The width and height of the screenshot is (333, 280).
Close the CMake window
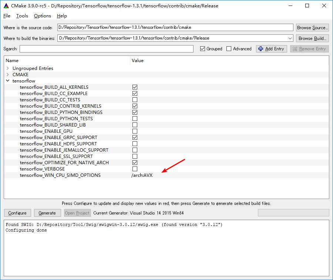pos(324,6)
